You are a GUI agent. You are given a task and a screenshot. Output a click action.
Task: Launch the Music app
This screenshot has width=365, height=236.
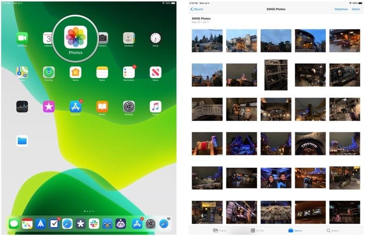(156, 107)
